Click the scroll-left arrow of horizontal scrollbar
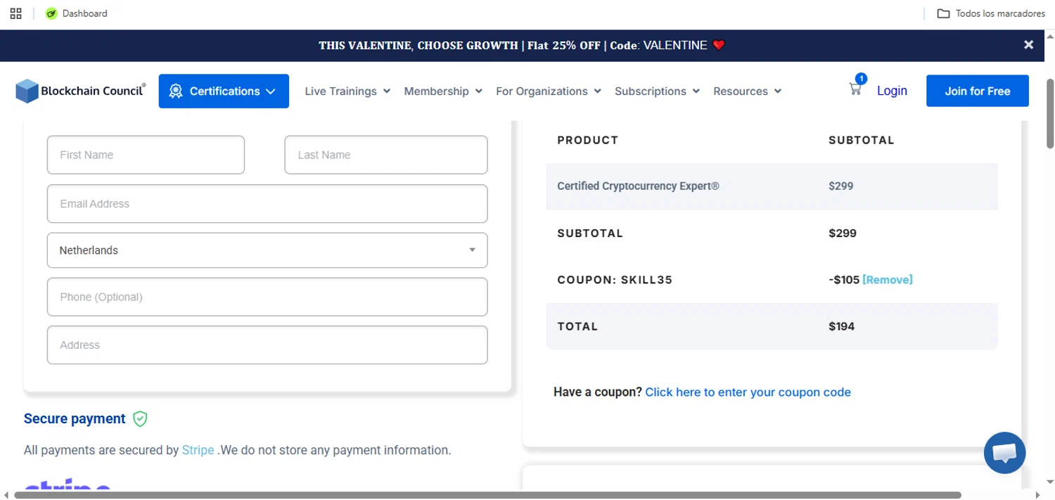 point(6,495)
